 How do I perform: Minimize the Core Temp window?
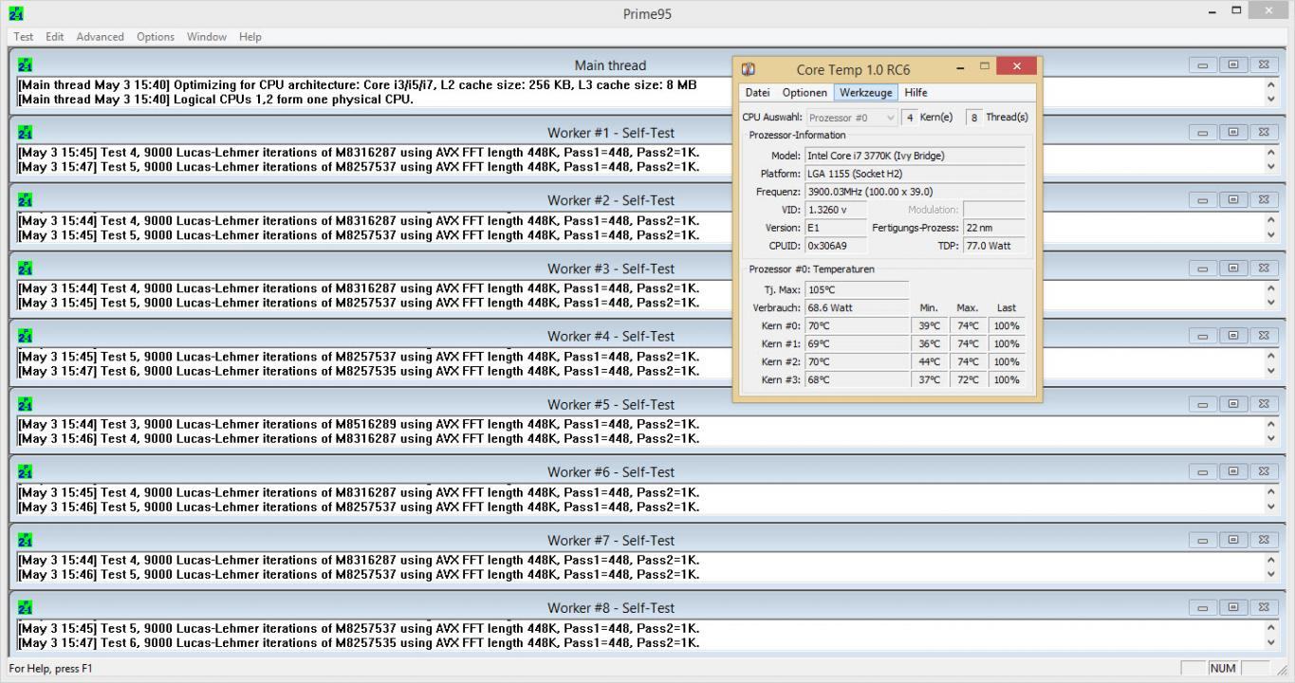click(x=960, y=67)
